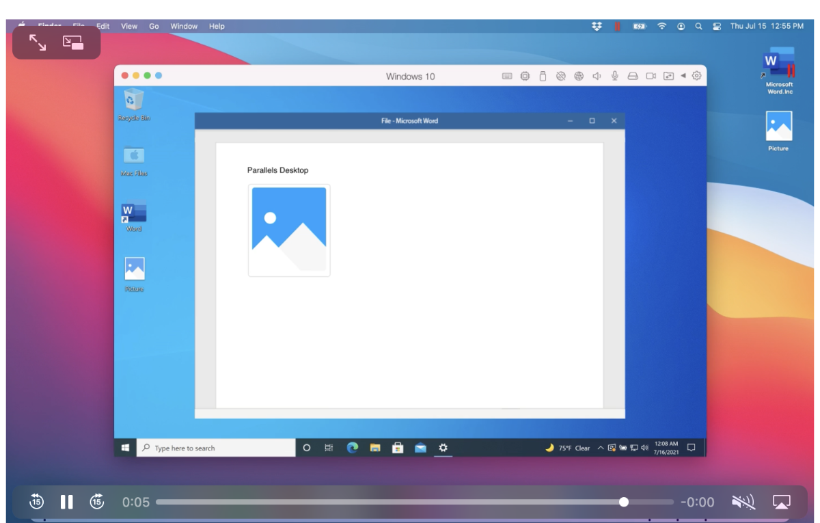Open the Go menu in macOS menu bar
Image resolution: width=820 pixels, height=523 pixels.
[154, 26]
